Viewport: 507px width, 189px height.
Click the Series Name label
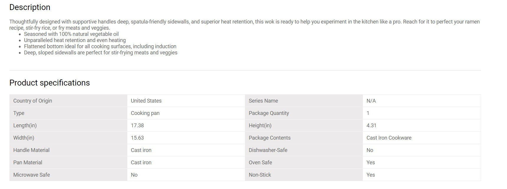(x=263, y=101)
